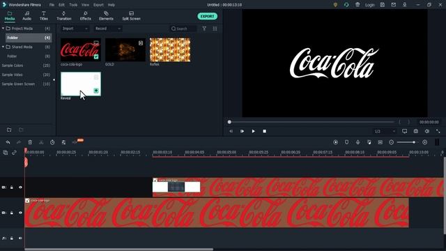
Task: Click the Redo icon
Action: [19, 142]
